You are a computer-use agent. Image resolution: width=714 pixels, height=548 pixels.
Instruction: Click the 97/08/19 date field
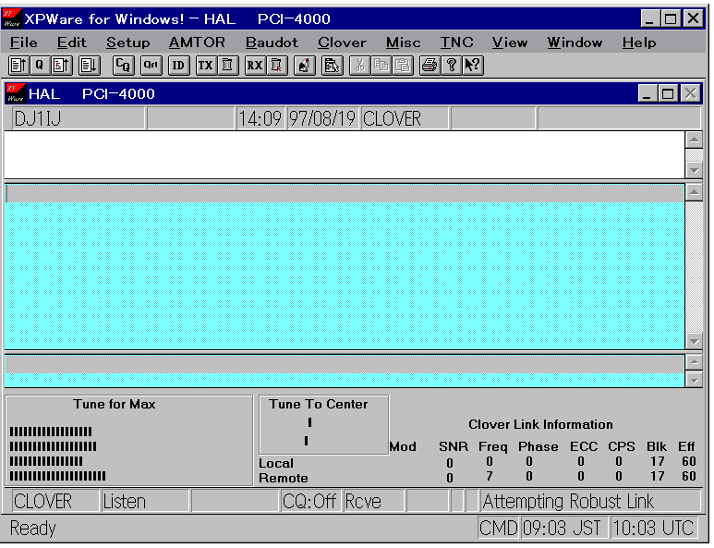click(x=322, y=118)
